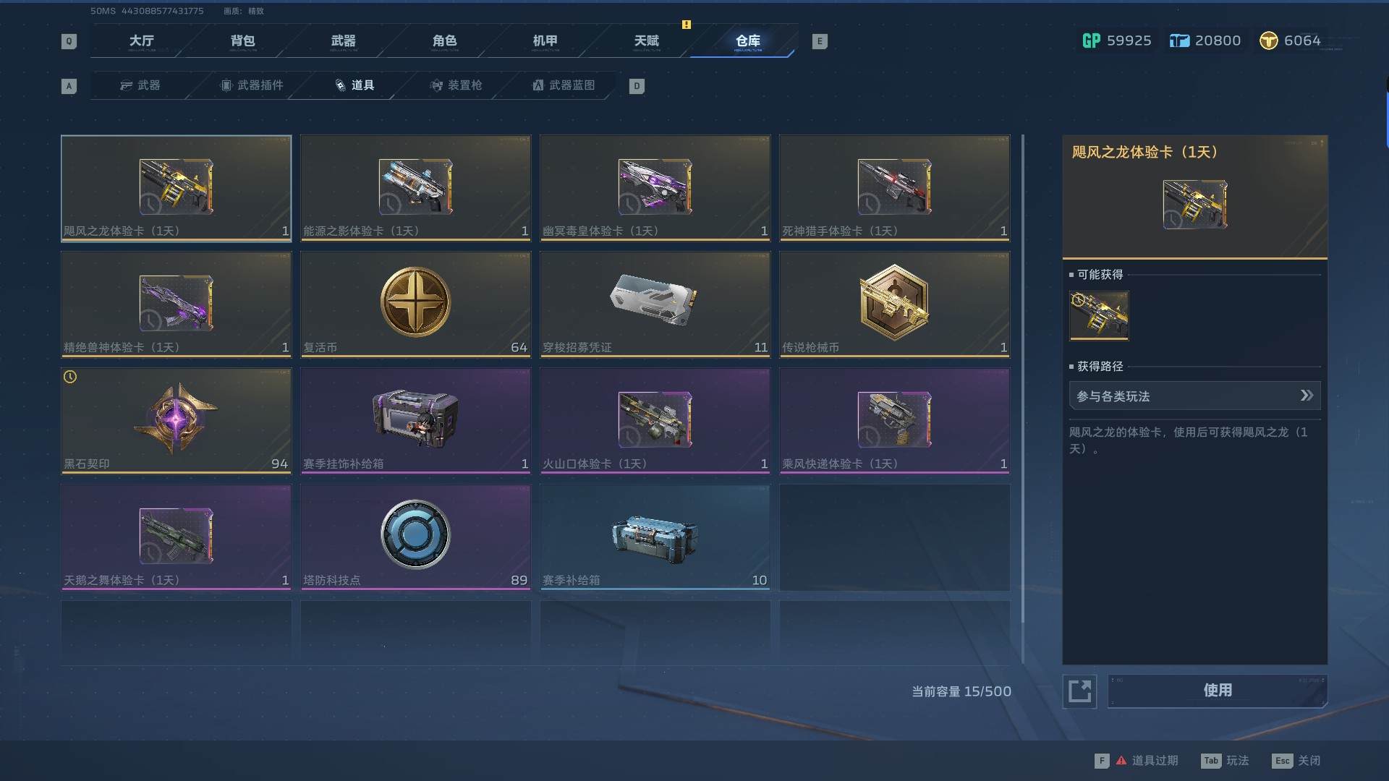Select the 赛季挂饰补给箱 purple crate
The height and width of the screenshot is (781, 1389).
coord(415,420)
